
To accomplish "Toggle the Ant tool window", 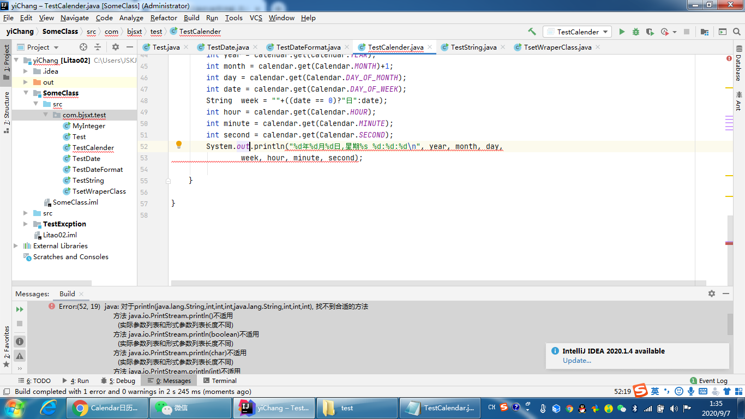I will coord(738,100).
